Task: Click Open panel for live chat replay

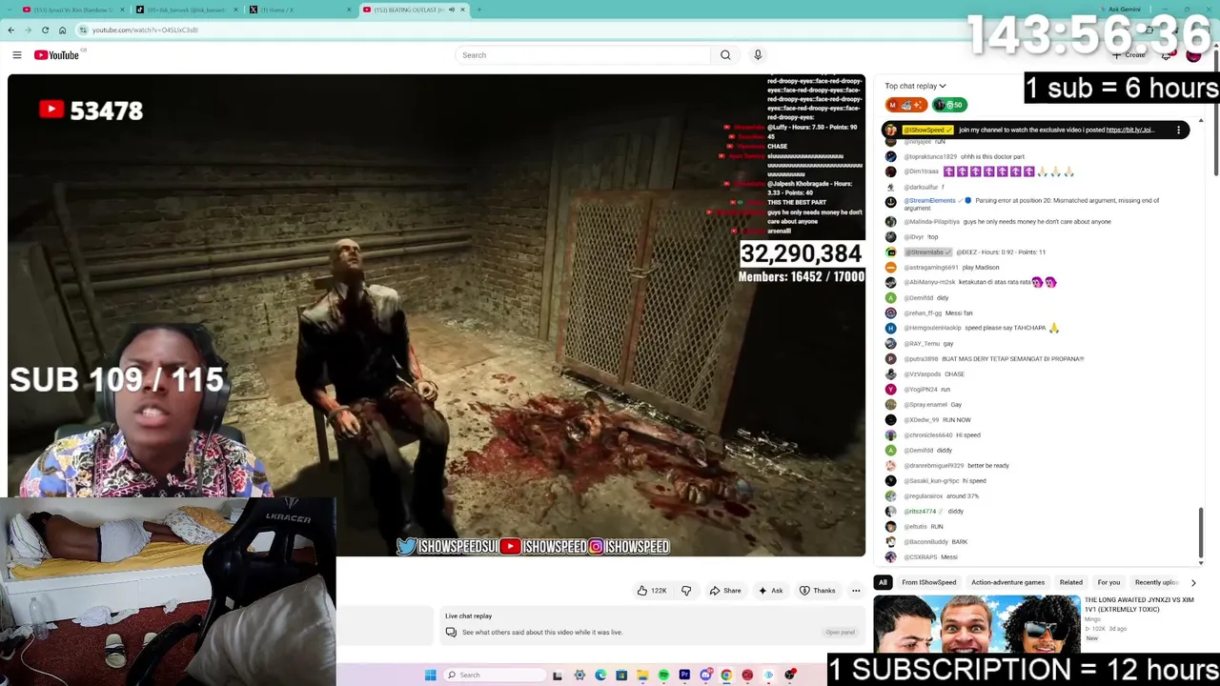Action: [840, 632]
